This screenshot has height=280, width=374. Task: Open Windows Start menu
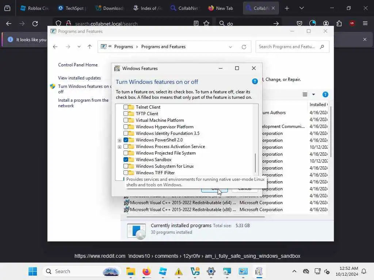33,271
